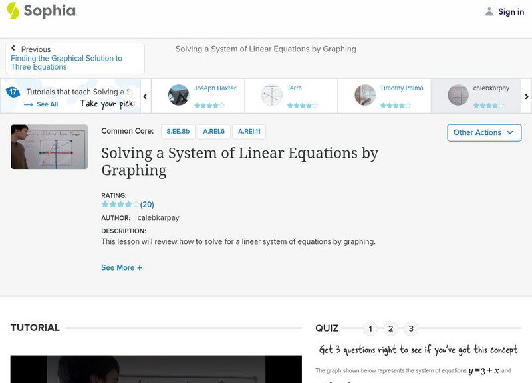Select quiz progress step 1
Viewport: 532px width, 383px height.
click(370, 328)
